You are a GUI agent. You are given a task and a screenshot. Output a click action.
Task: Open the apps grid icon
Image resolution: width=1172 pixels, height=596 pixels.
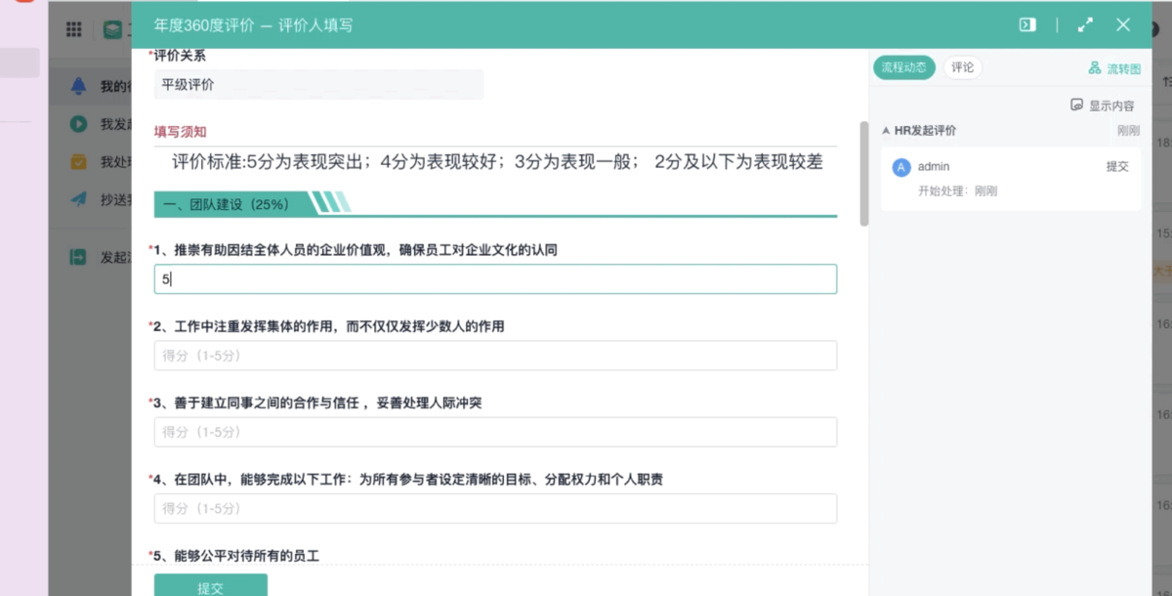[x=72, y=28]
